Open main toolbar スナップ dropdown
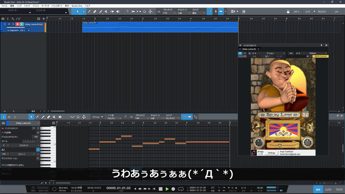Image resolution: width=345 pixels, height=194 pixels. (198, 13)
